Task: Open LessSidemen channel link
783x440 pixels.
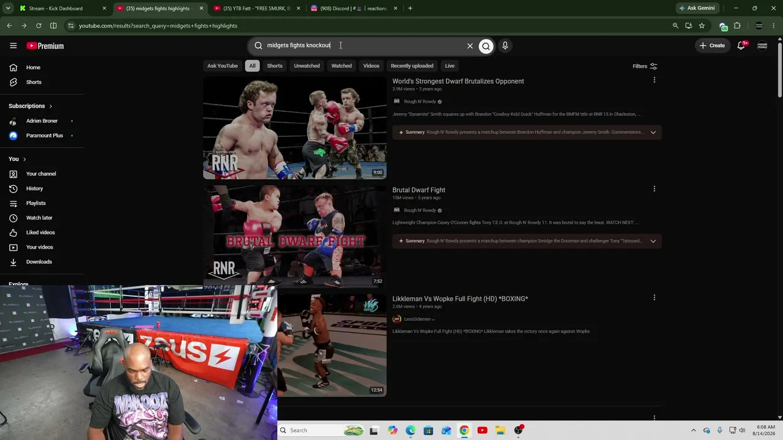Action: 417,319
